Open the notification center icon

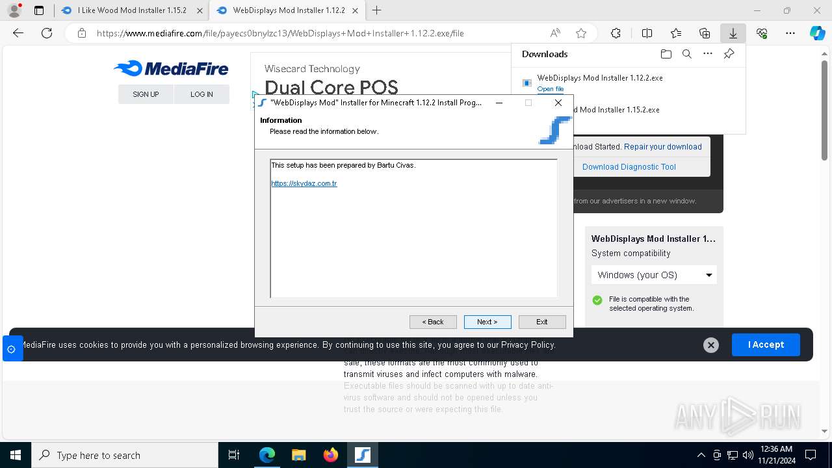tap(811, 455)
